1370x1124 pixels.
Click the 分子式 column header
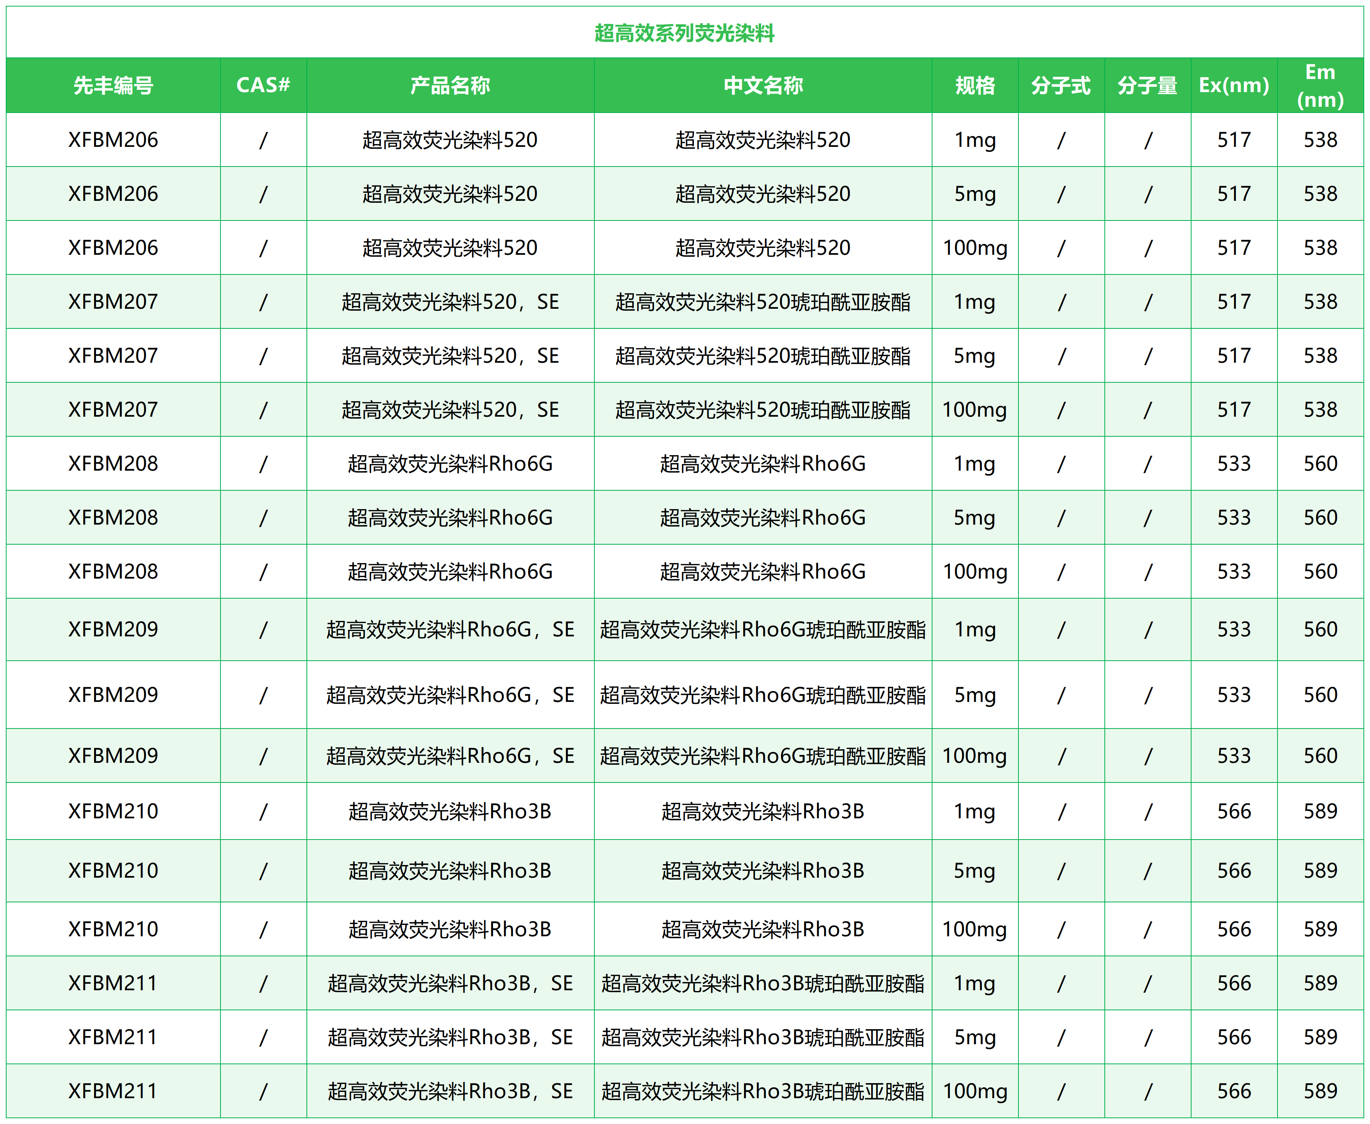(1061, 86)
